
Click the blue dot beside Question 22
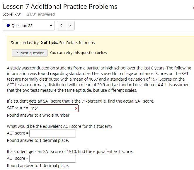click(x=8, y=25)
